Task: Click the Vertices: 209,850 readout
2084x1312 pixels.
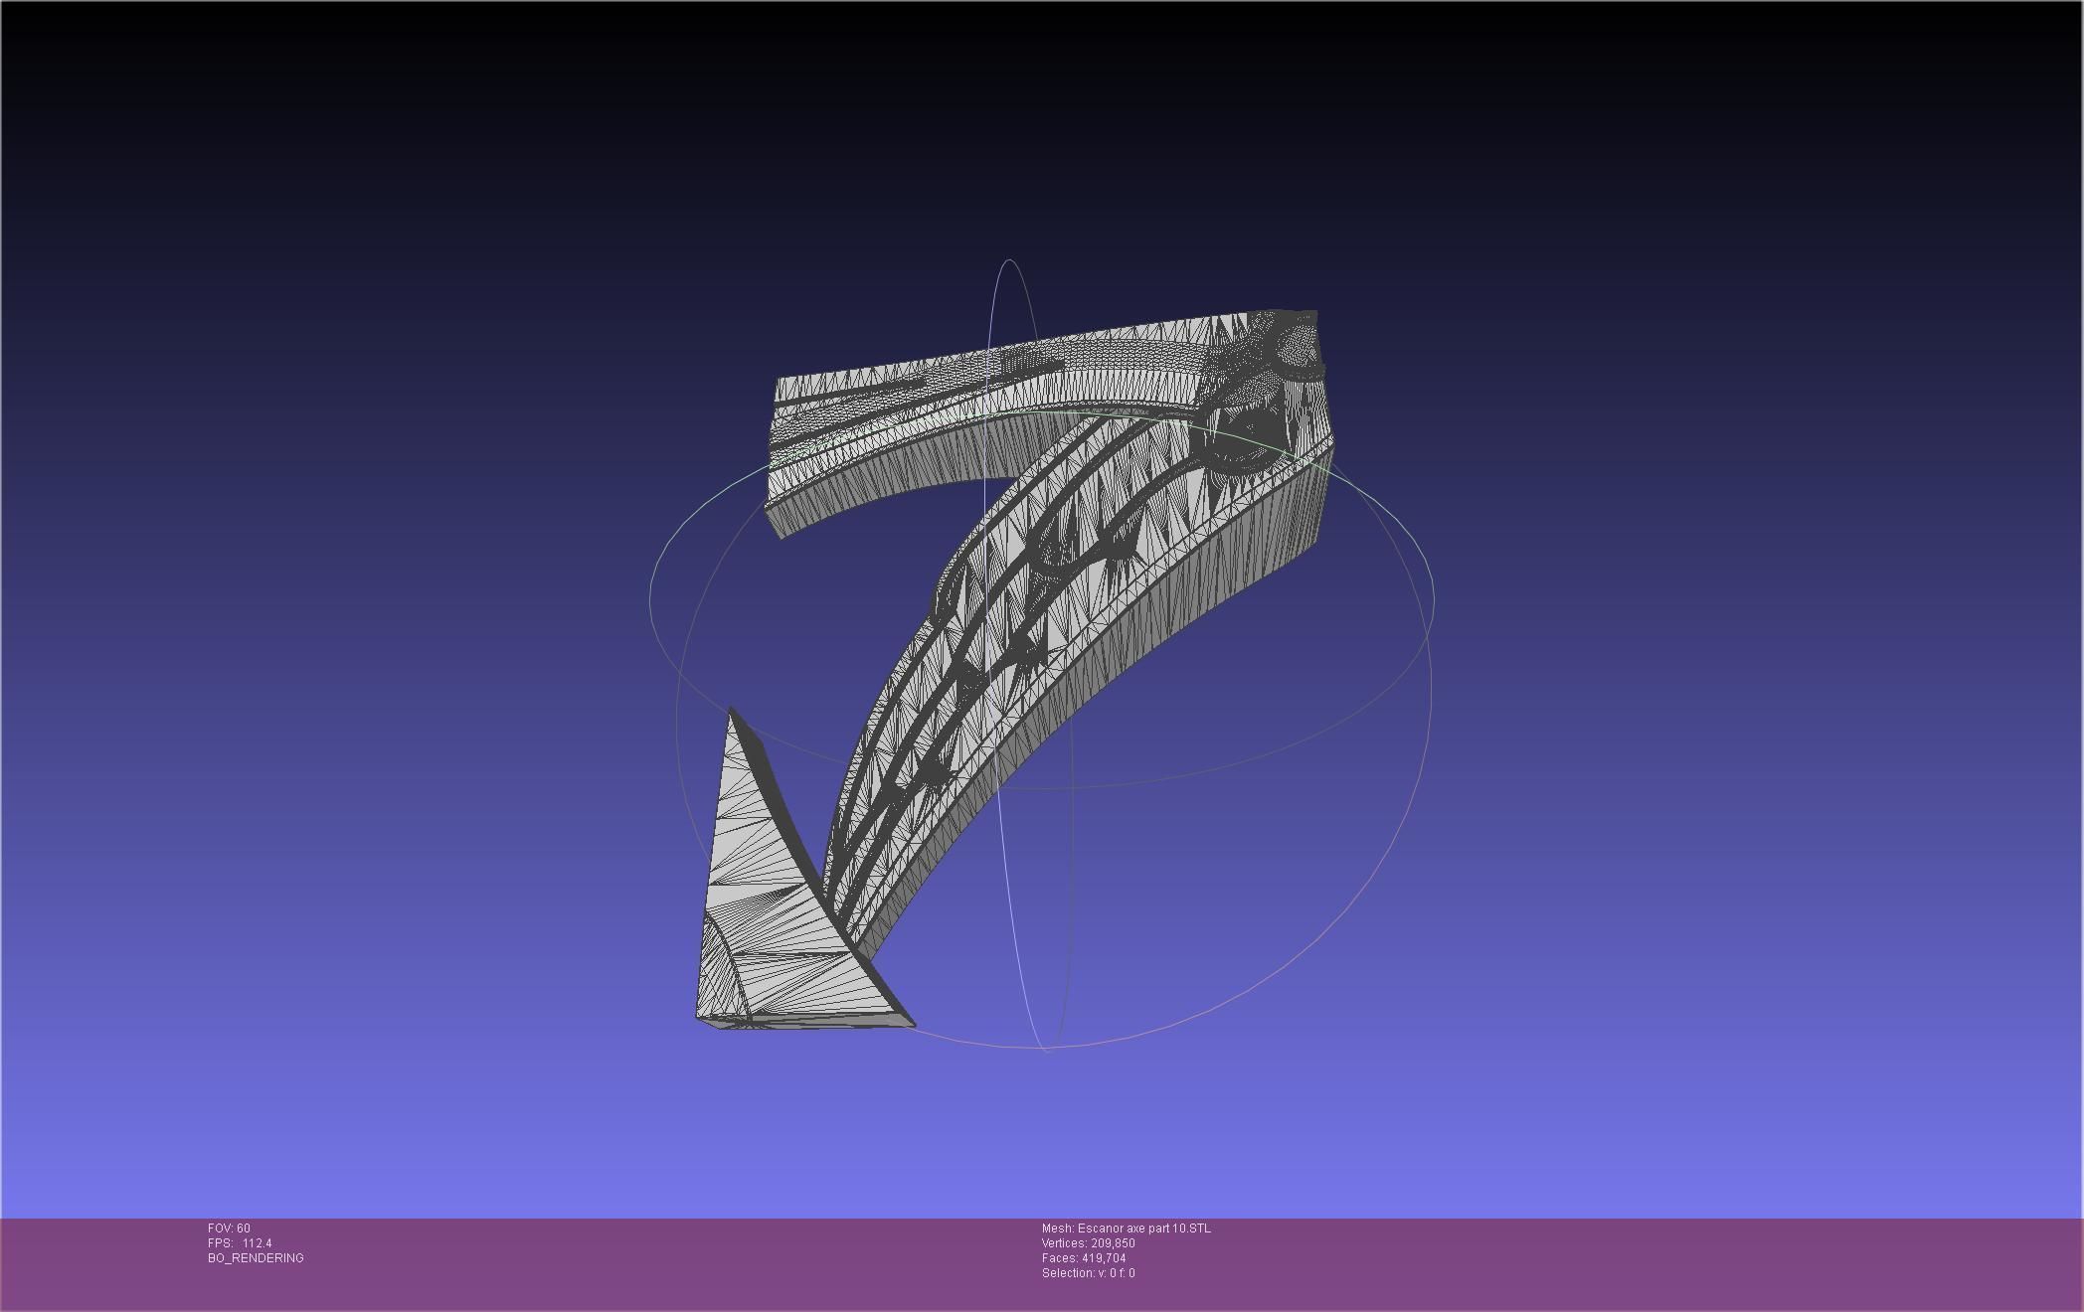Action: click(x=1089, y=1243)
